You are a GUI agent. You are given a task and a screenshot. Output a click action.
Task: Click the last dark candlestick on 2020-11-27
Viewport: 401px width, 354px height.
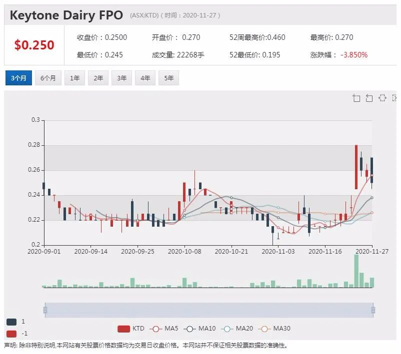pos(372,170)
